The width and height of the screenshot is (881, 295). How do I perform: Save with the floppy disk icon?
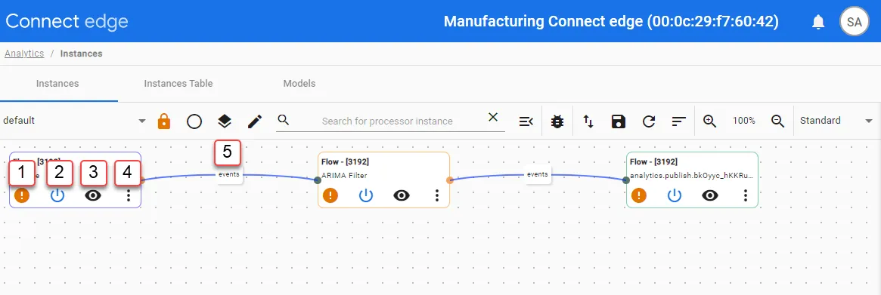[618, 121]
